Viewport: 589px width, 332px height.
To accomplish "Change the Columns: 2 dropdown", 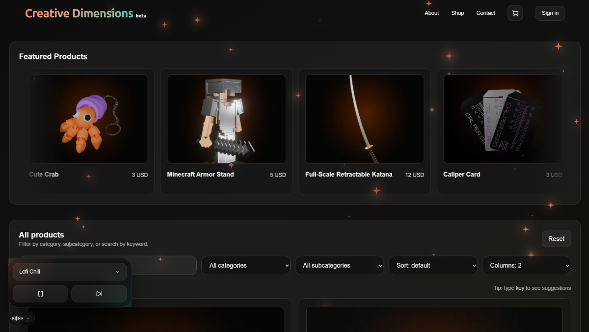I will point(527,265).
